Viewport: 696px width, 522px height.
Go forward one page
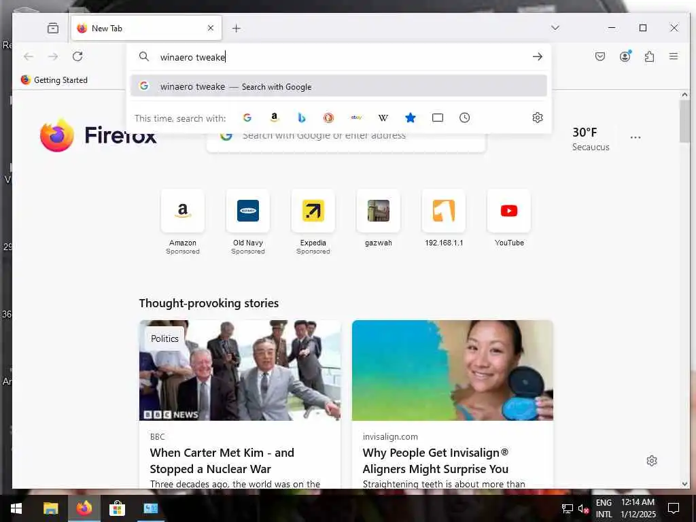(x=53, y=56)
